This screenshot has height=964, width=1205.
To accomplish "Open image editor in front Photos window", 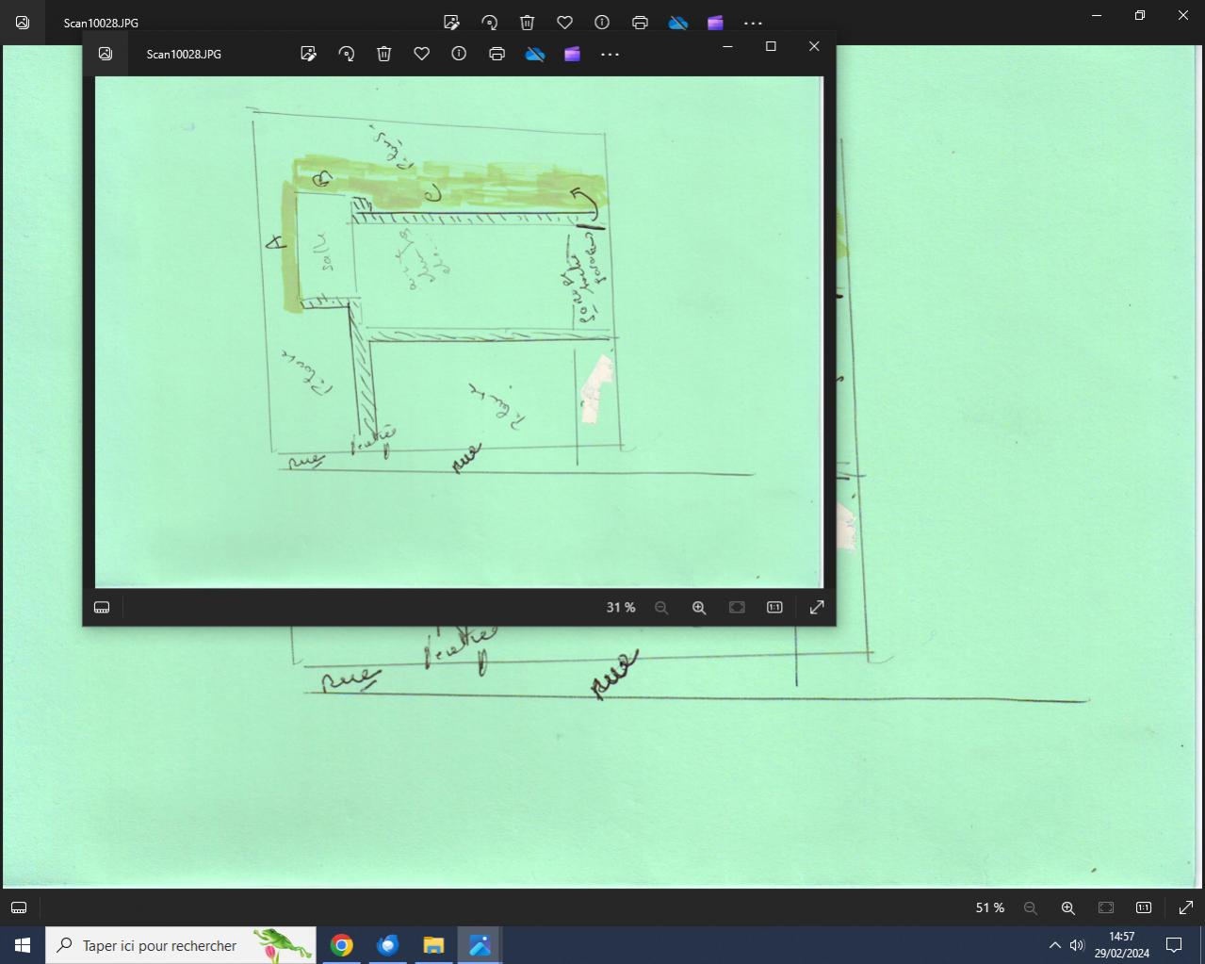I will pyautogui.click(x=308, y=54).
